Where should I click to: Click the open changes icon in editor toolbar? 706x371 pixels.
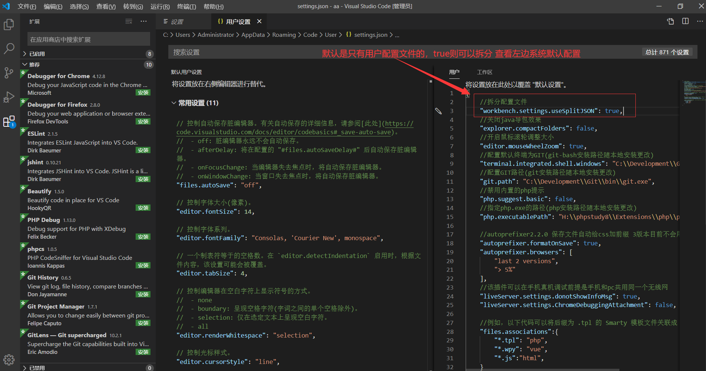671,21
